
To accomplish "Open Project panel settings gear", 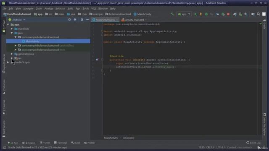I will (82, 20).
